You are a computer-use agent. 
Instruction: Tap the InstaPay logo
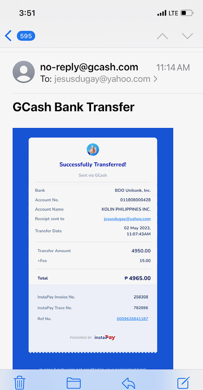point(105,338)
